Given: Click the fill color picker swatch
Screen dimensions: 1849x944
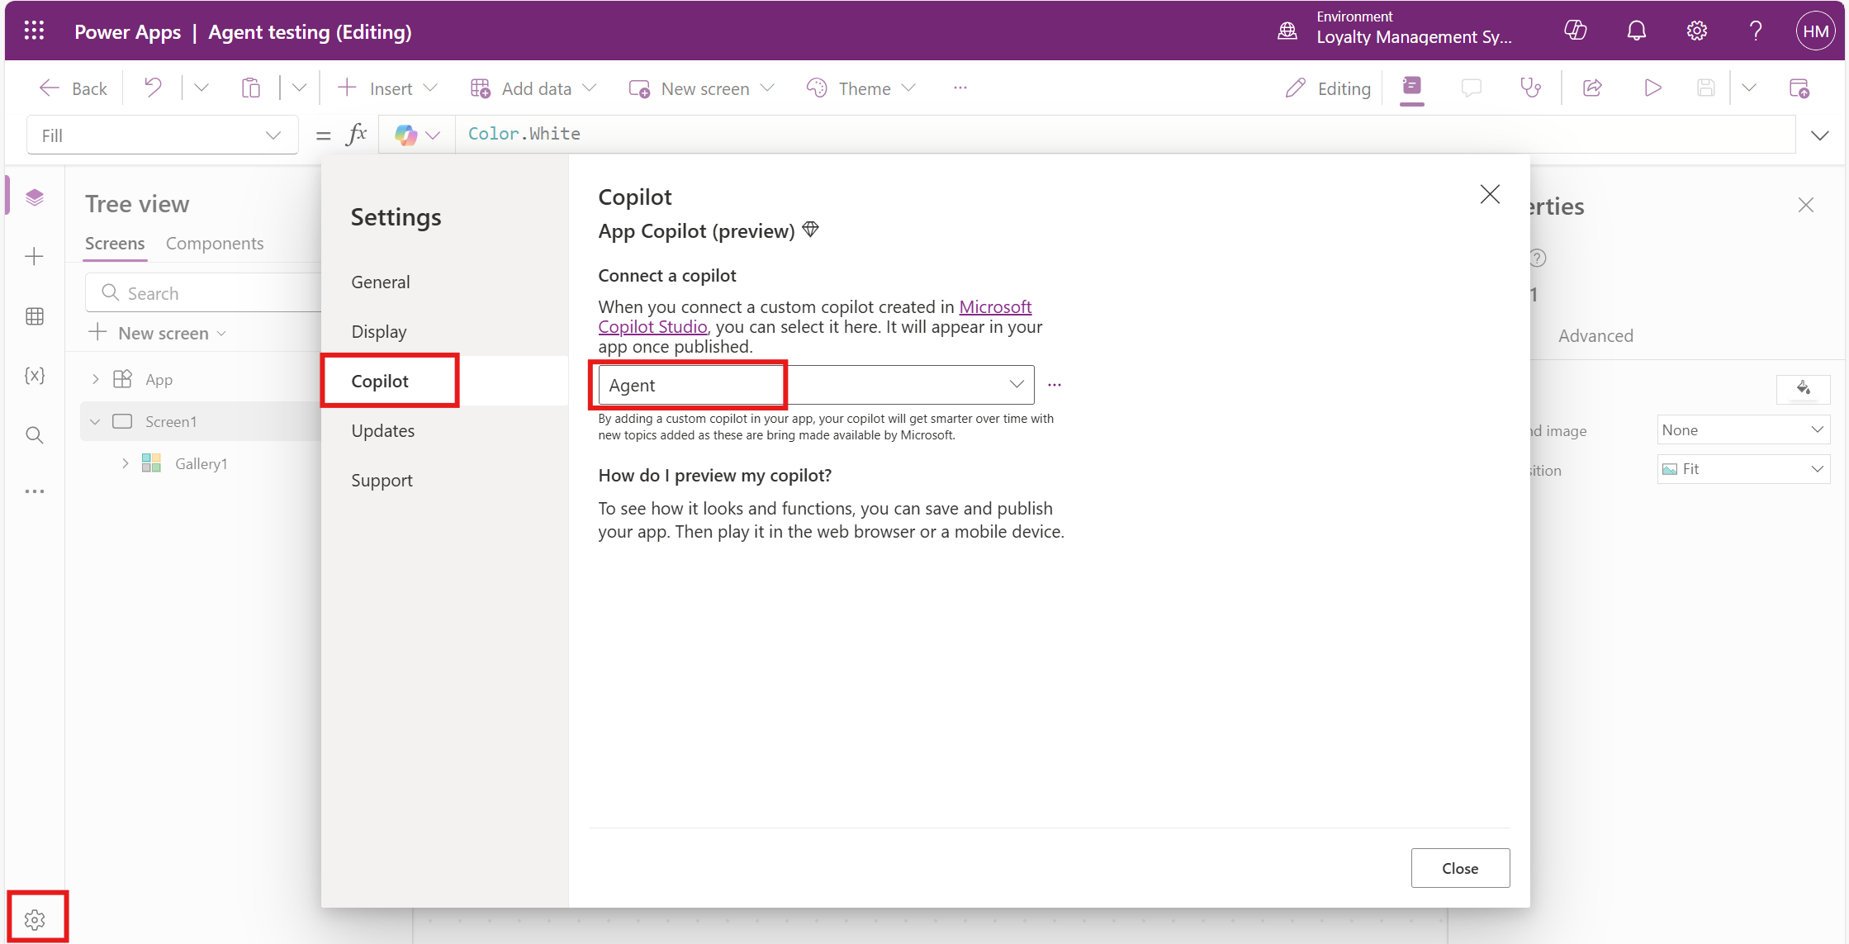Looking at the screenshot, I should point(1803,388).
